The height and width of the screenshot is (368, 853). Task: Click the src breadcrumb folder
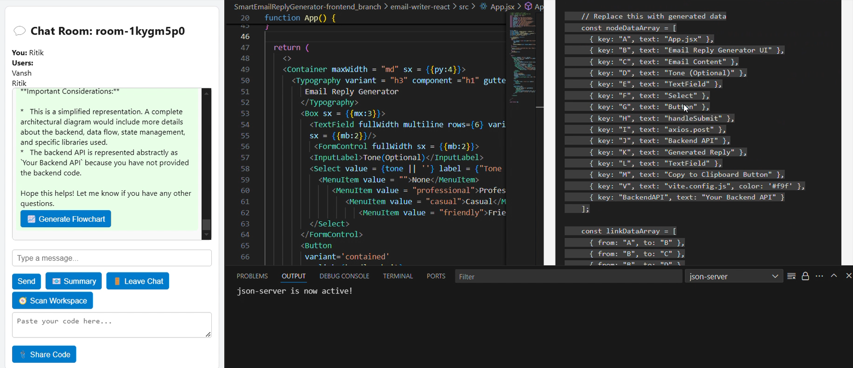pyautogui.click(x=464, y=6)
